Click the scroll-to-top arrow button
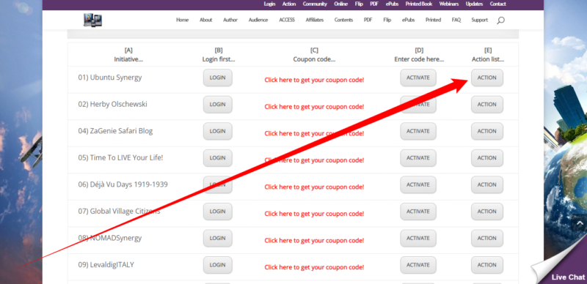The height and width of the screenshot is (284, 587). tap(580, 223)
